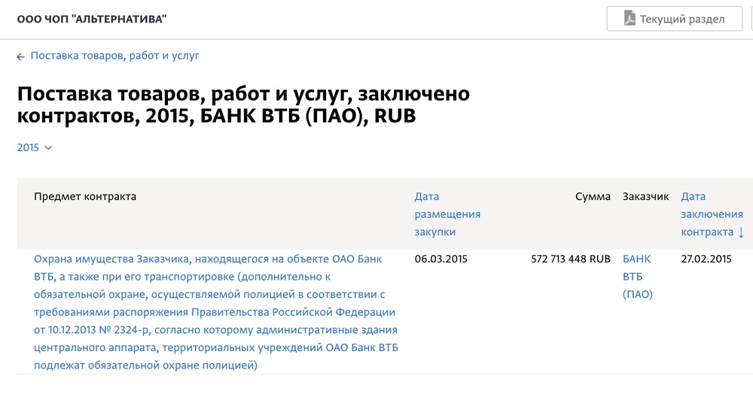Click the 06.03.2015 placement date cell
The image size is (753, 406).
click(441, 259)
